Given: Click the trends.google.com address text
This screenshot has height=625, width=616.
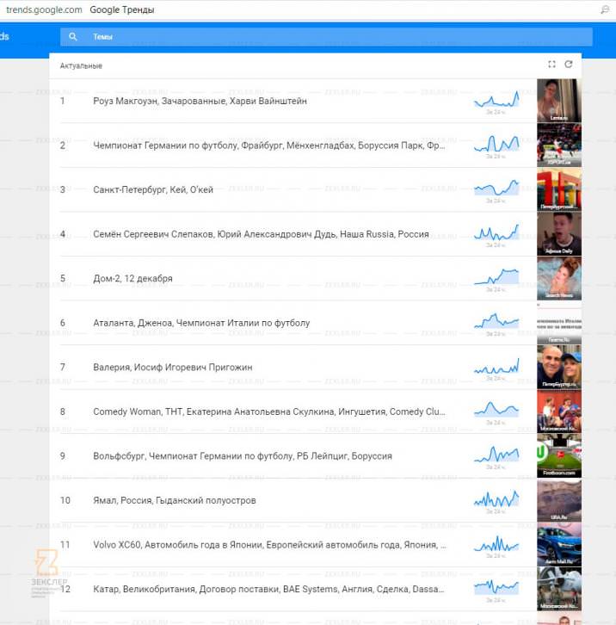Looking at the screenshot, I should click(x=44, y=10).
